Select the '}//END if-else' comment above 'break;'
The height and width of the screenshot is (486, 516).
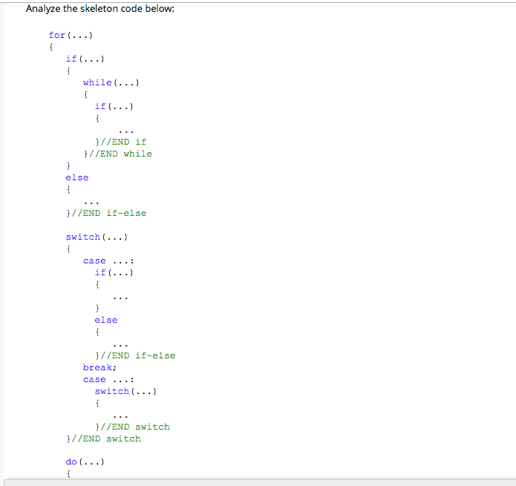coord(135,355)
